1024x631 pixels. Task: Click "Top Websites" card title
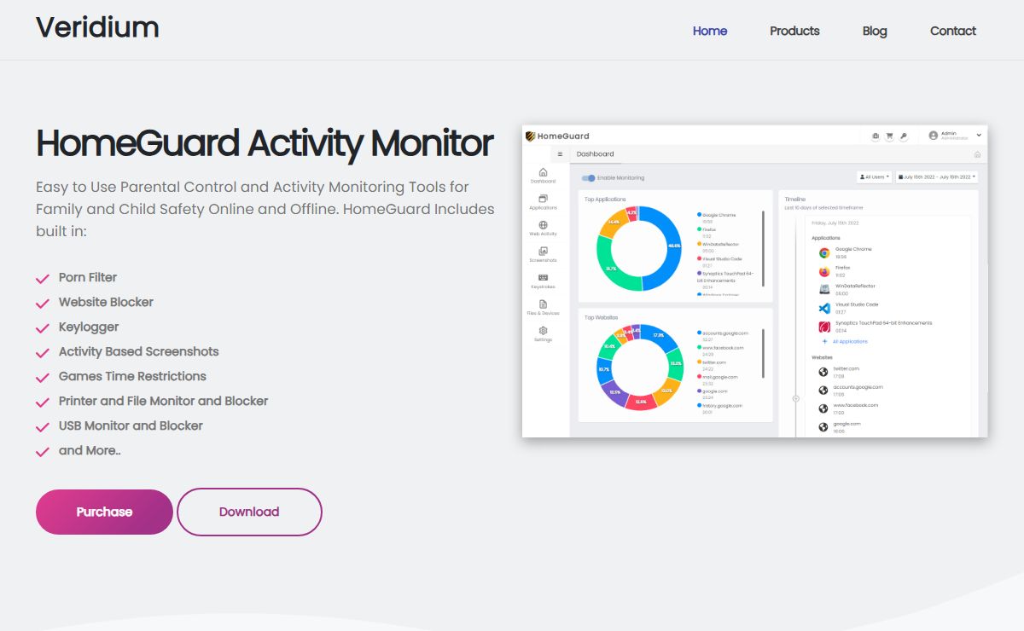pyautogui.click(x=602, y=317)
